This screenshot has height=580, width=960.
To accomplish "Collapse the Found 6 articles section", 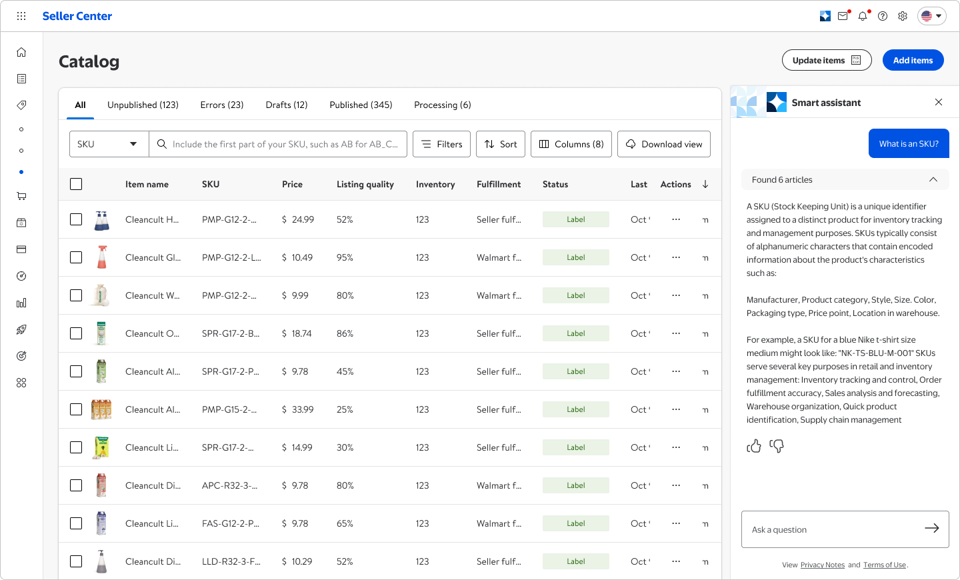I will [x=933, y=180].
